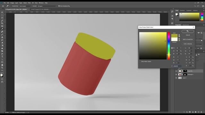Select the Horizontal Type tool

(2, 57)
